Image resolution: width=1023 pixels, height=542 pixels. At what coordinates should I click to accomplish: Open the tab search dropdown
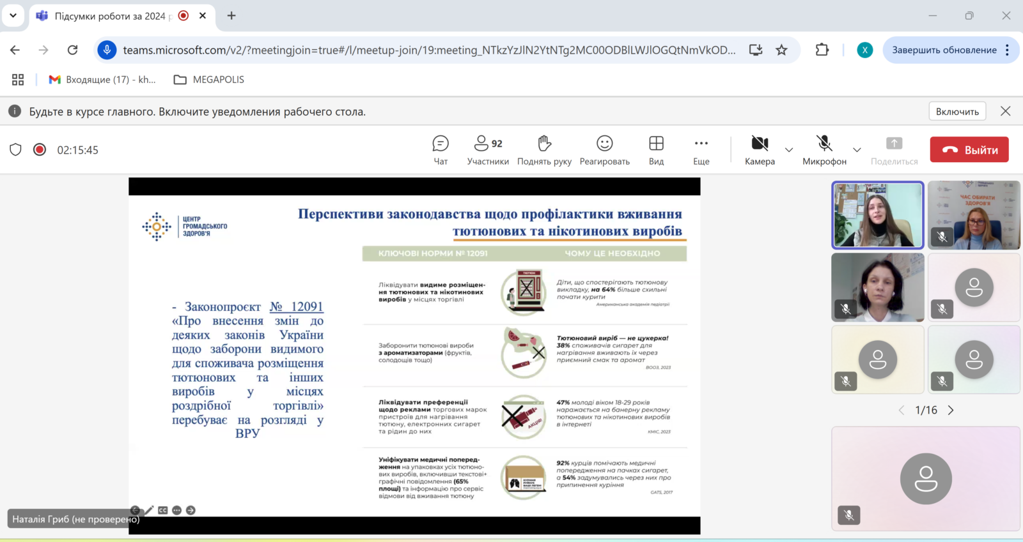(x=13, y=15)
